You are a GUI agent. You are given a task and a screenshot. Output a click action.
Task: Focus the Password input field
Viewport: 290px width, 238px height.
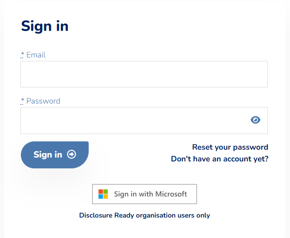coord(144,121)
